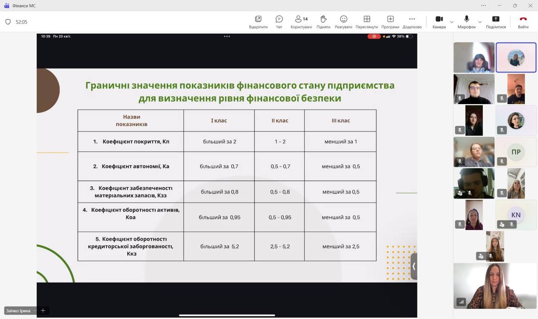
Task: Open the Додатково more actions menu
Action: tap(412, 21)
